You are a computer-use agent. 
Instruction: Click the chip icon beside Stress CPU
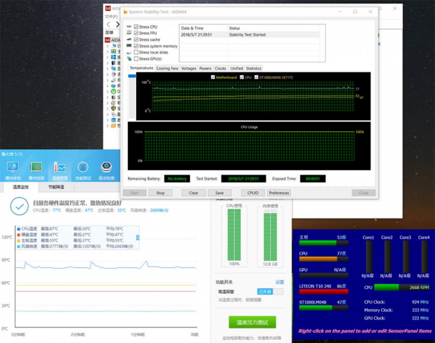129,27
